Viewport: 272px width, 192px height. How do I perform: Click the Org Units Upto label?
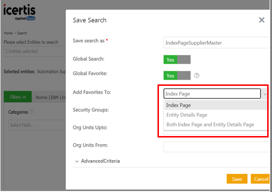[x=90, y=127]
